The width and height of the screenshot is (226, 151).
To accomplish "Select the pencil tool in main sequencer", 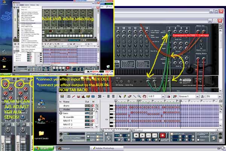I will (x=125, y=96).
